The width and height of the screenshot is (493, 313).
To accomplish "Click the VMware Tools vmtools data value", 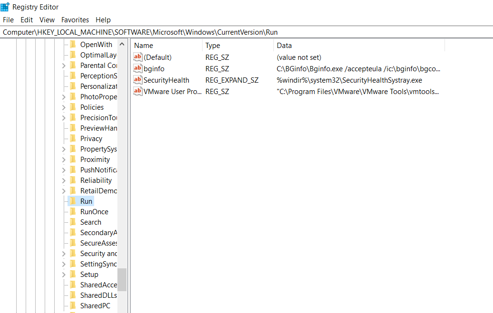I will 358,92.
